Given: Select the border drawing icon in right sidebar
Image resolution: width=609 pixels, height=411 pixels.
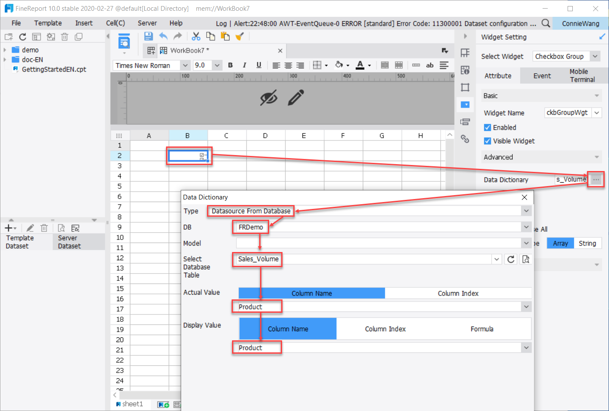Looking at the screenshot, I should (465, 87).
